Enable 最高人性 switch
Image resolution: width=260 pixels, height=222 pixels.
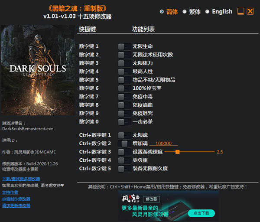point(124,72)
